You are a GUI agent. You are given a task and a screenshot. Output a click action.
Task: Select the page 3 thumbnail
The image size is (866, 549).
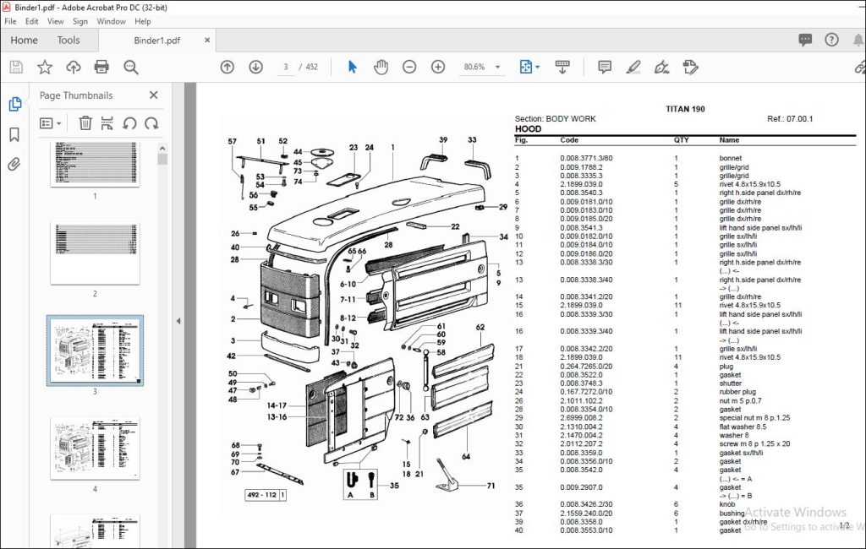[x=95, y=351]
